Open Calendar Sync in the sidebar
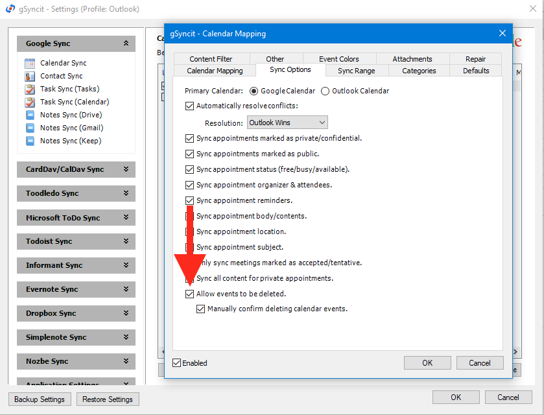 pyautogui.click(x=64, y=63)
